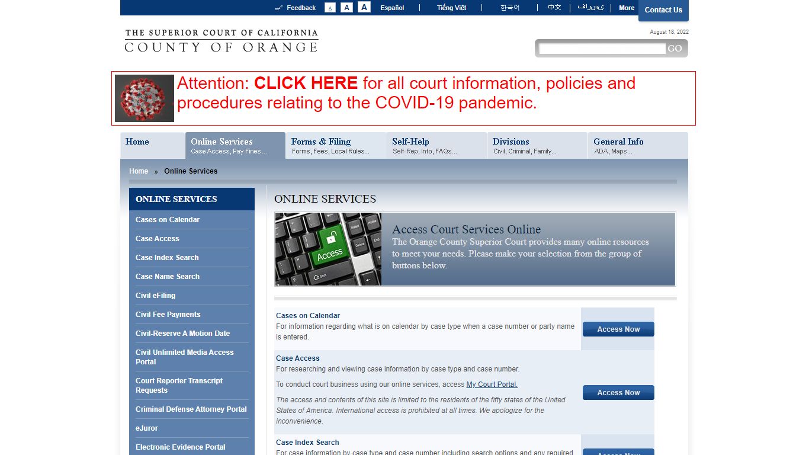Click the CLICK HERE COVID-19 notice
This screenshot has height=455, width=809.
point(306,83)
